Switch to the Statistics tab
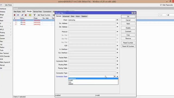The image size is (174, 98). (x=84, y=16)
